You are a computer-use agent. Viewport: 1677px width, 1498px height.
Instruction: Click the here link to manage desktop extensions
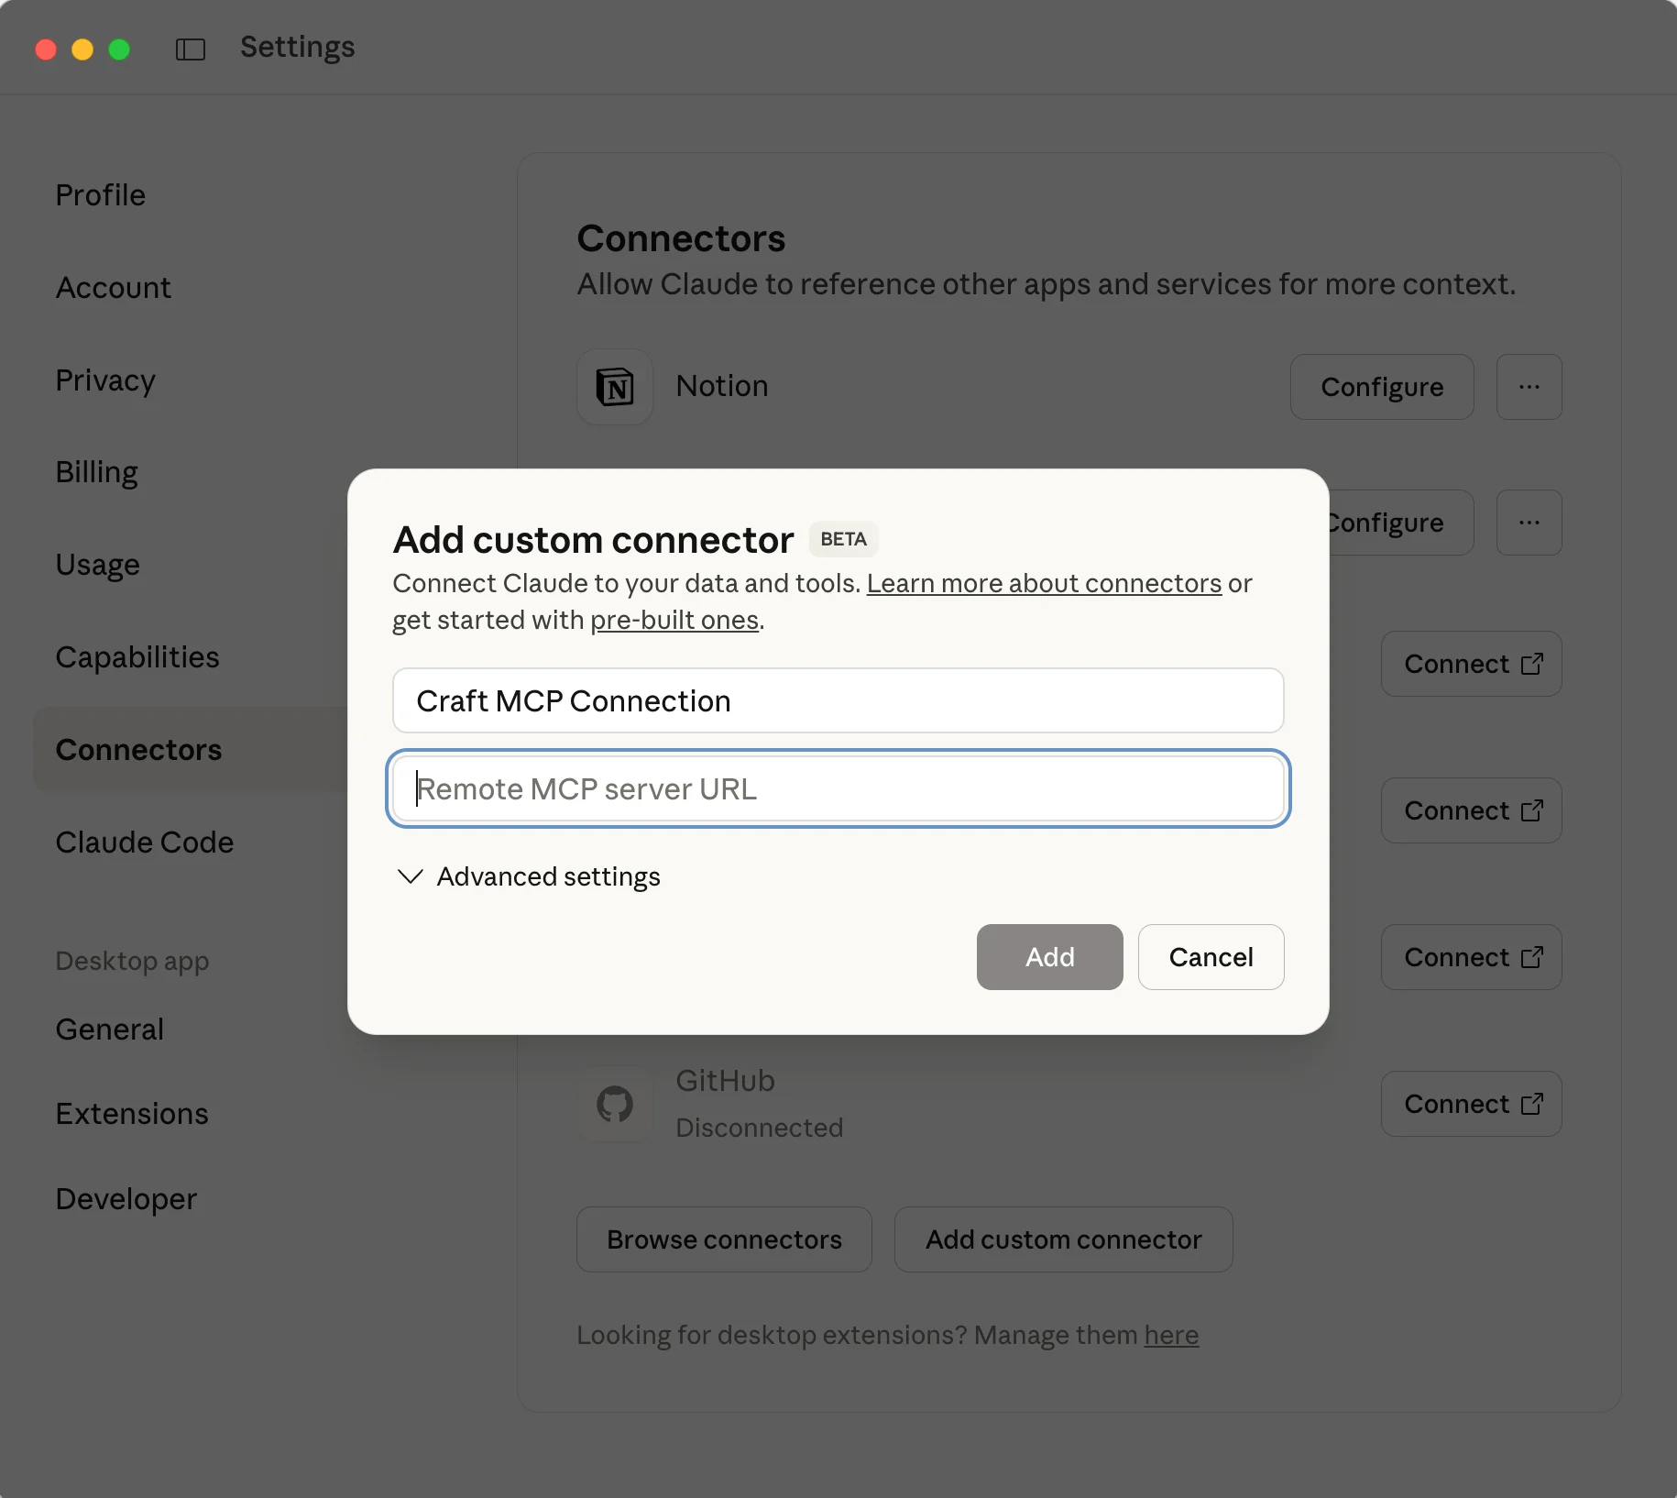click(1170, 1335)
